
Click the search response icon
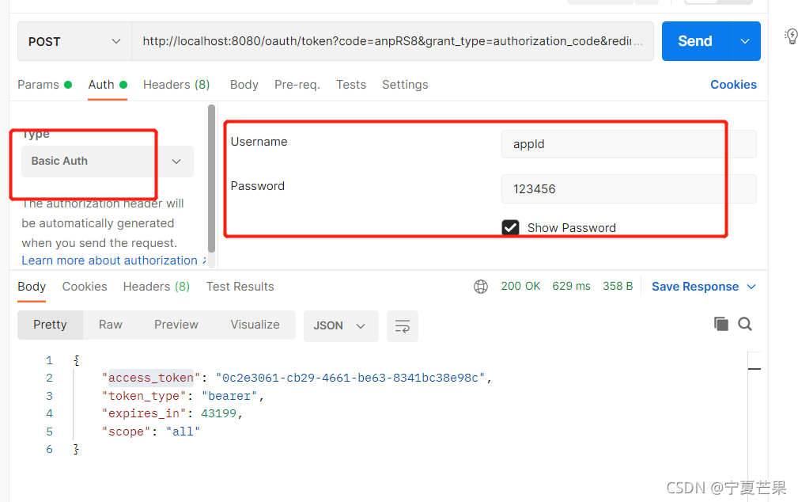tap(745, 324)
